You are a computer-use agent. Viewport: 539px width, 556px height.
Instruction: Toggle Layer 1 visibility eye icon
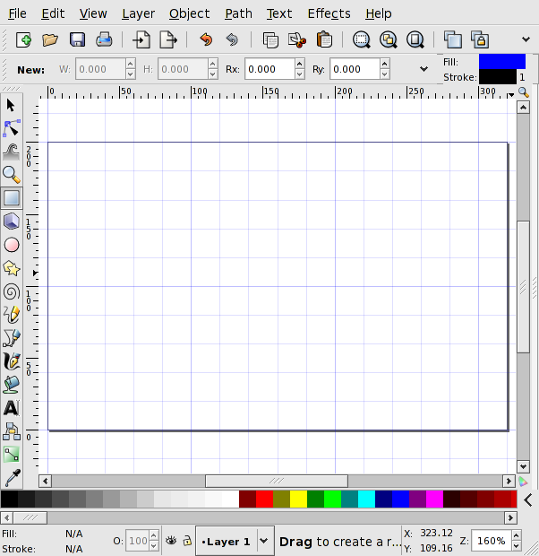(x=171, y=541)
